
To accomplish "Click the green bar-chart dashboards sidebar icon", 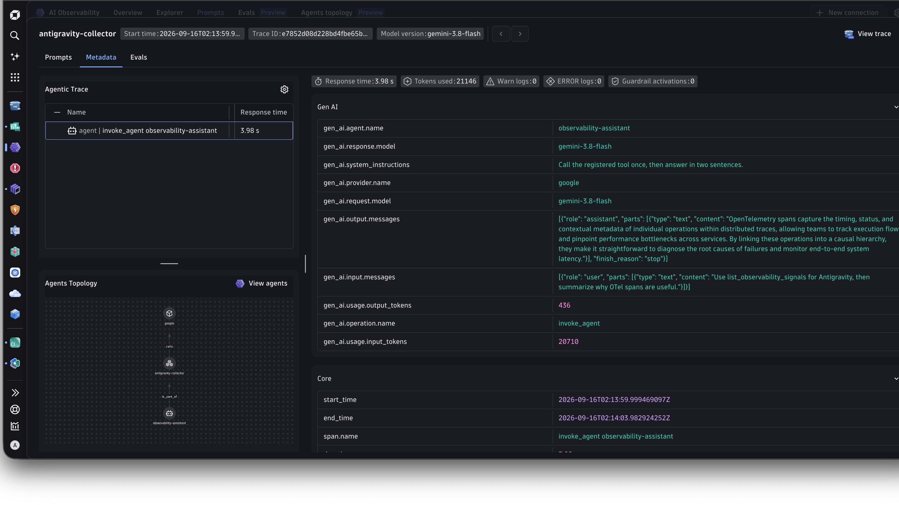I will point(15,127).
